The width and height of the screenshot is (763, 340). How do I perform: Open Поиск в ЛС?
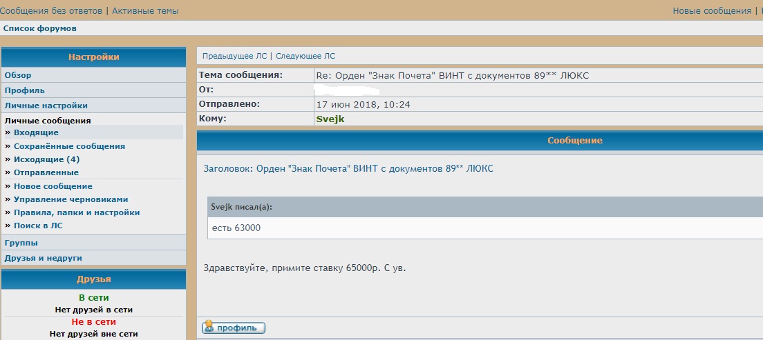coord(39,226)
